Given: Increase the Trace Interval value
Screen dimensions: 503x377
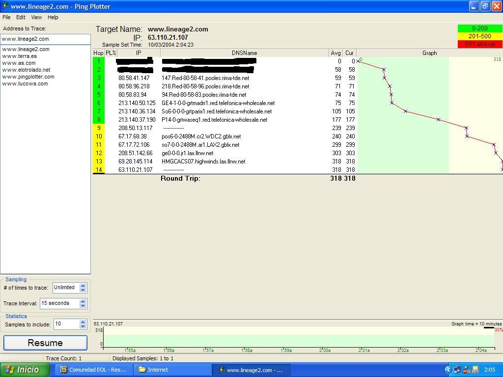Looking at the screenshot, I should [x=83, y=301].
